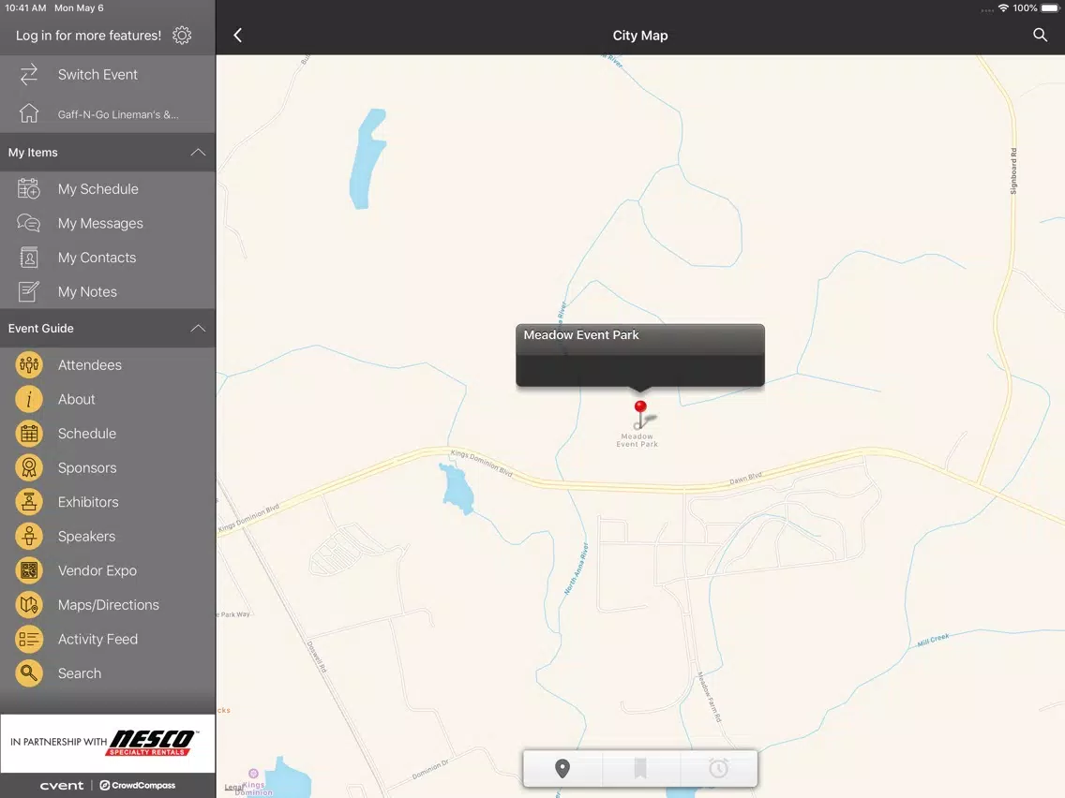Select the alarm clock toolbar button
1065x798 pixels.
[719, 768]
